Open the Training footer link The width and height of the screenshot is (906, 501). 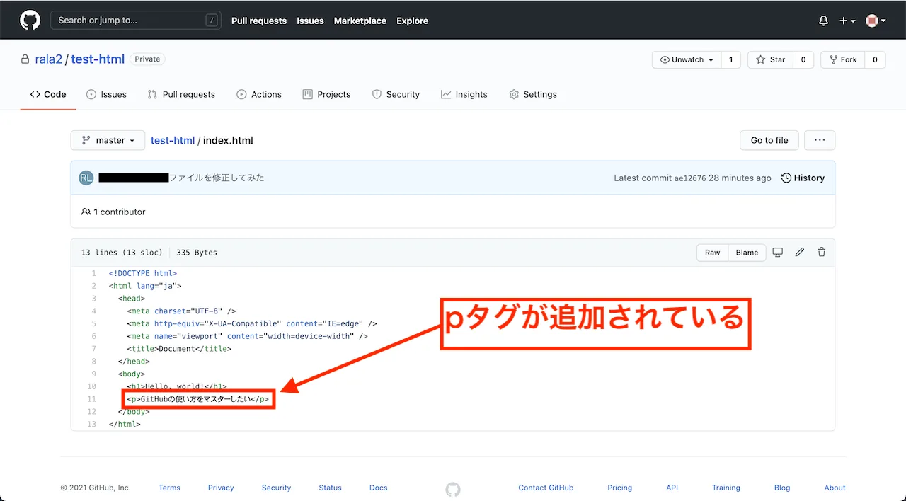726,488
